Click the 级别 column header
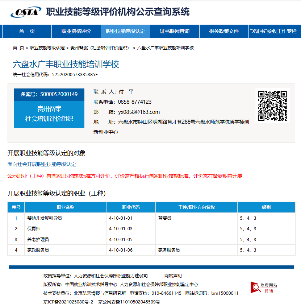 266,207
